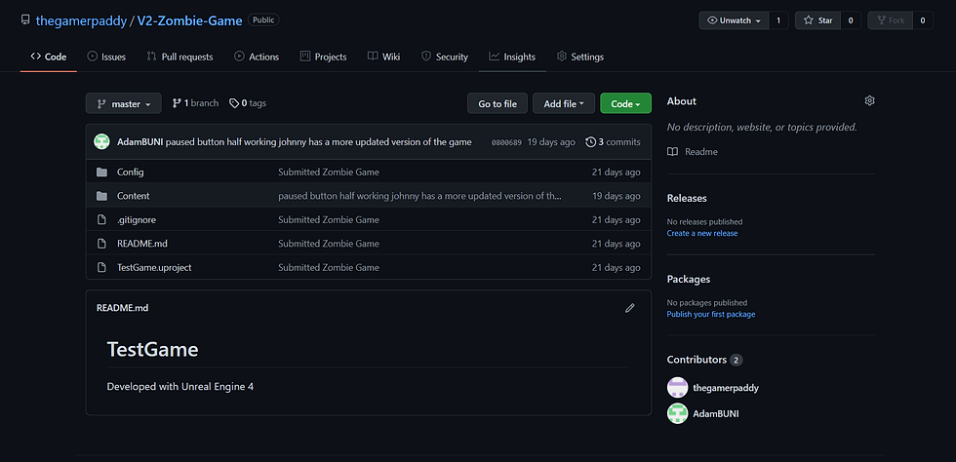Image resolution: width=956 pixels, height=462 pixels.
Task: Star the repository
Action: 817,20
